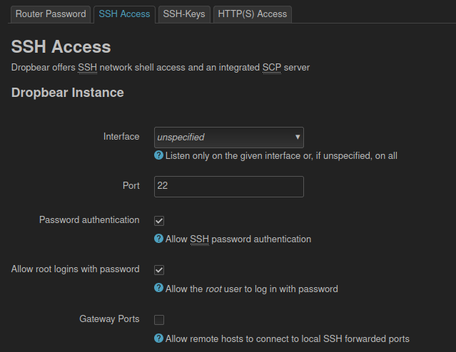Click the Allow root logins with password label
Image resolution: width=456 pixels, height=352 pixels.
point(76,269)
